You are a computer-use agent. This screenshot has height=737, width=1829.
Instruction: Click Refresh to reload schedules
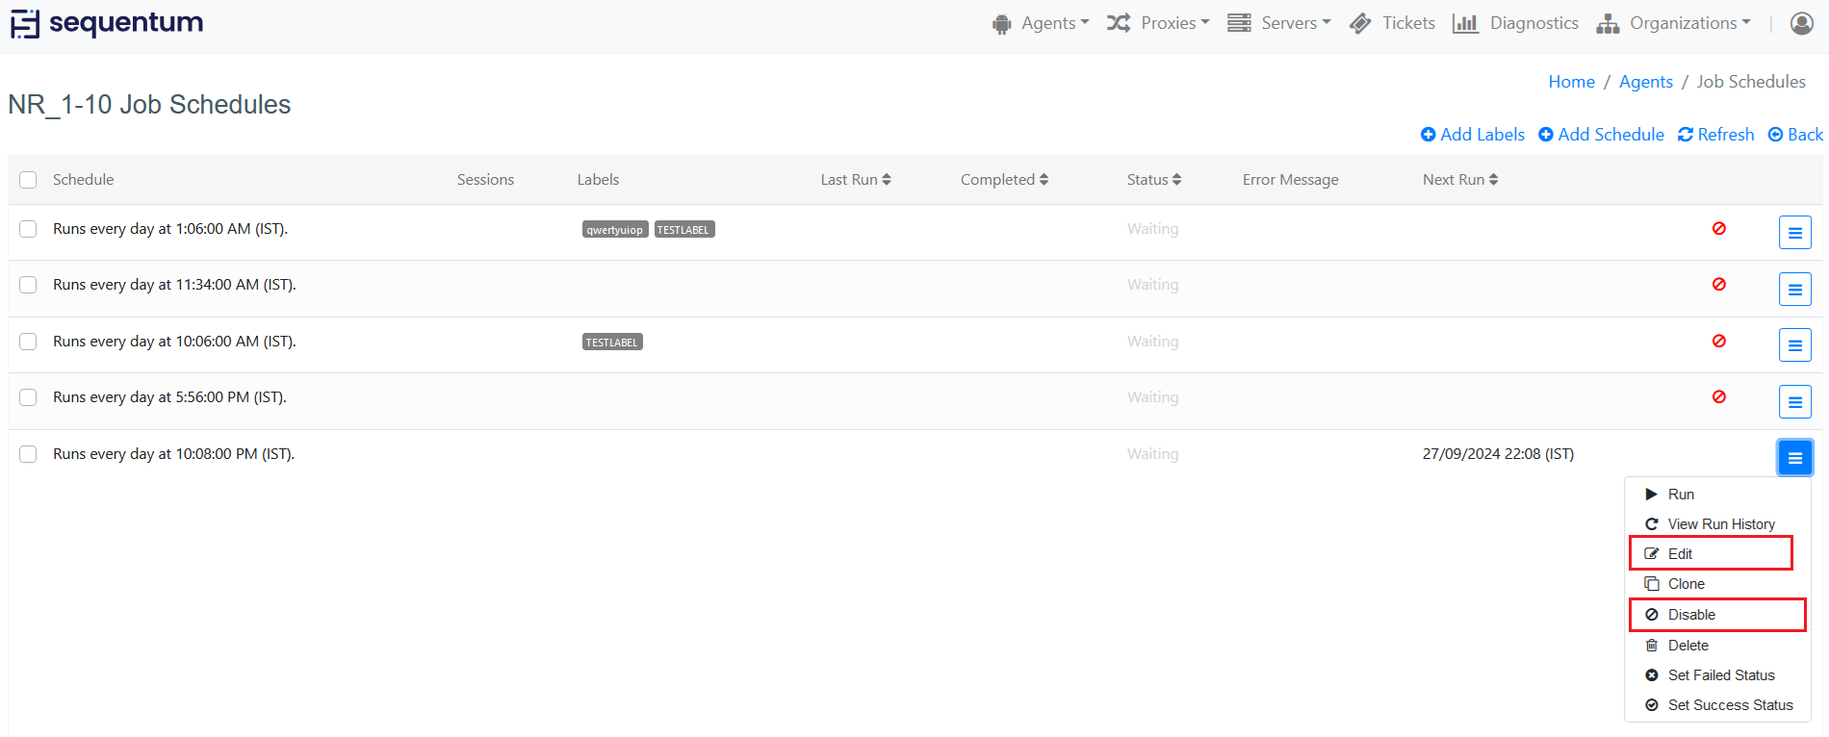click(1715, 135)
